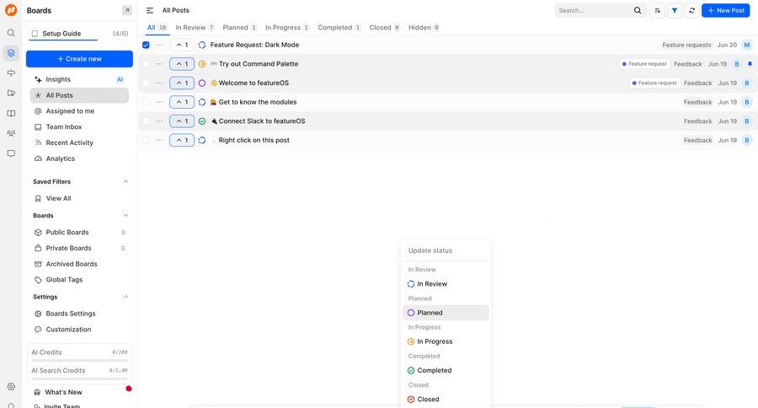Open the three-dot menu for Welcome to featureOS
This screenshot has height=408, width=758.
coord(159,83)
